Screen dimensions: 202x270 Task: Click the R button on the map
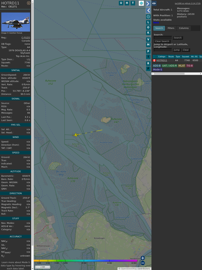tap(148, 63)
